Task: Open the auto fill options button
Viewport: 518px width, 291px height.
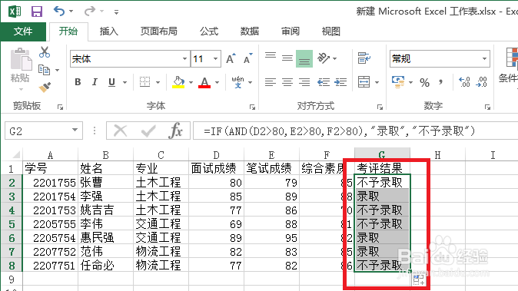Action: pyautogui.click(x=418, y=279)
